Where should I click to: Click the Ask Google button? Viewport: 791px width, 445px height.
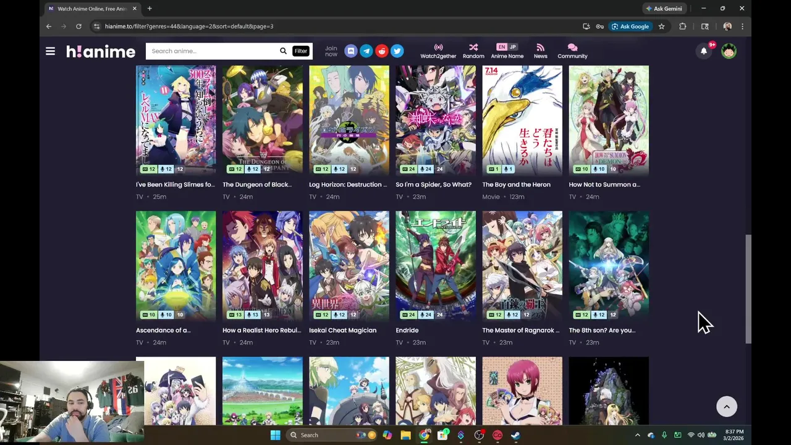(x=630, y=27)
